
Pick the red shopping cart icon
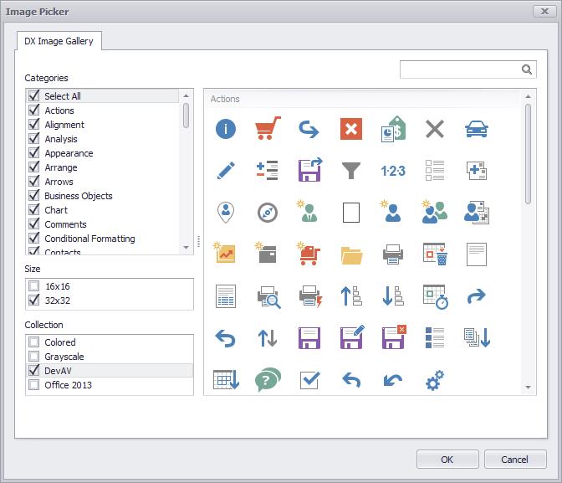coord(267,129)
